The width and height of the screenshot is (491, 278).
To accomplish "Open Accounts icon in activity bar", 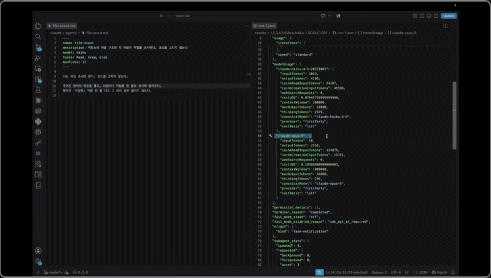I will (38, 250).
